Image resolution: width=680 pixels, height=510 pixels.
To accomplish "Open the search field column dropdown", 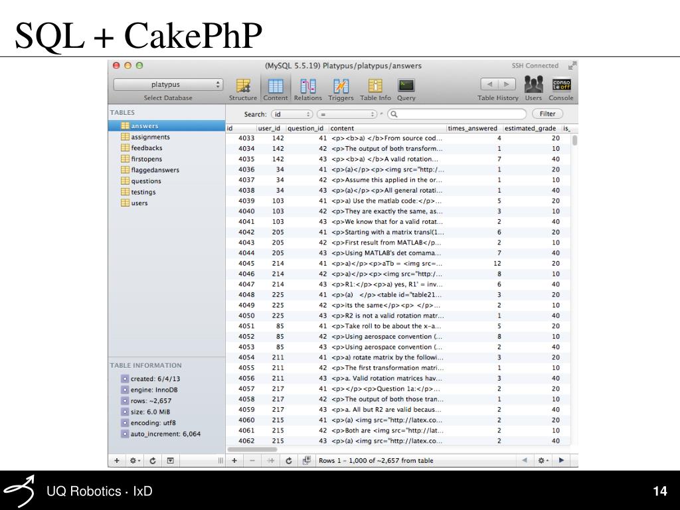I will tap(292, 114).
